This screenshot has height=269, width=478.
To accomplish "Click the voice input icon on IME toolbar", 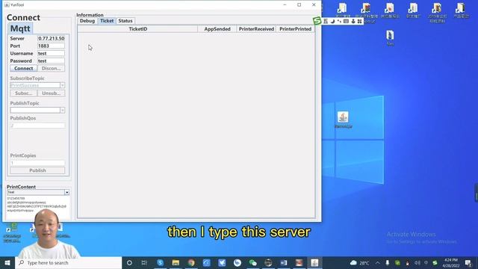I will point(353,21).
